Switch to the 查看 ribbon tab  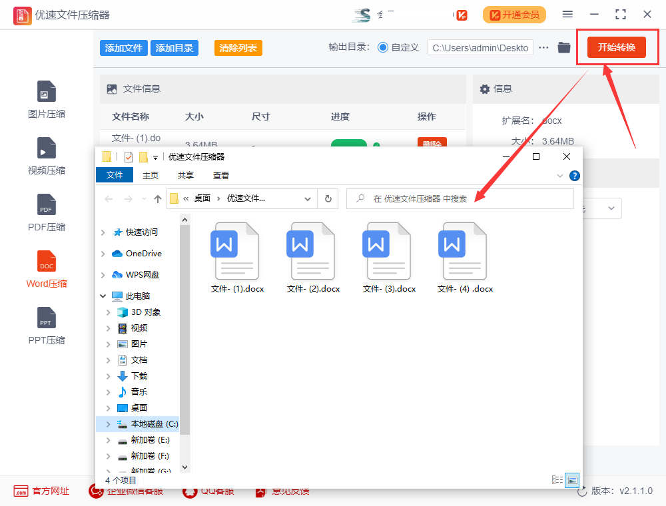pos(221,175)
